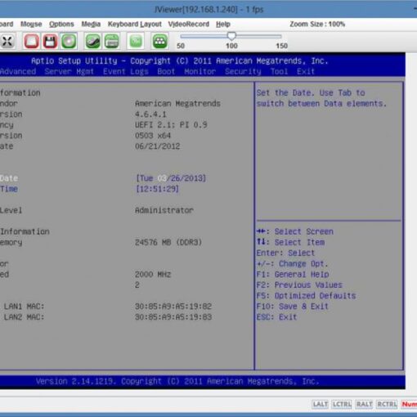Select the Time setting label
This screenshot has width=417, height=417.
click(x=9, y=189)
